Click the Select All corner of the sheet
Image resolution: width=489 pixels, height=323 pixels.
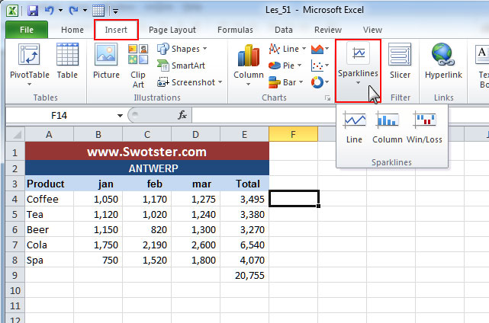(15, 134)
